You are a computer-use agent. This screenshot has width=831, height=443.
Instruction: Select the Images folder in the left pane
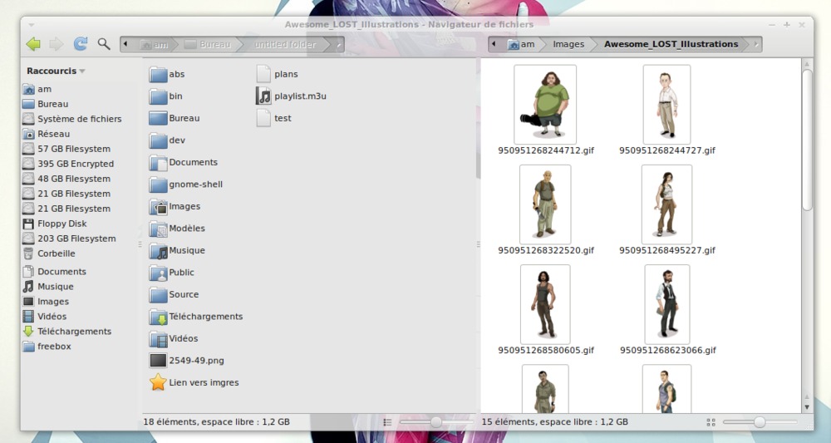click(x=175, y=206)
